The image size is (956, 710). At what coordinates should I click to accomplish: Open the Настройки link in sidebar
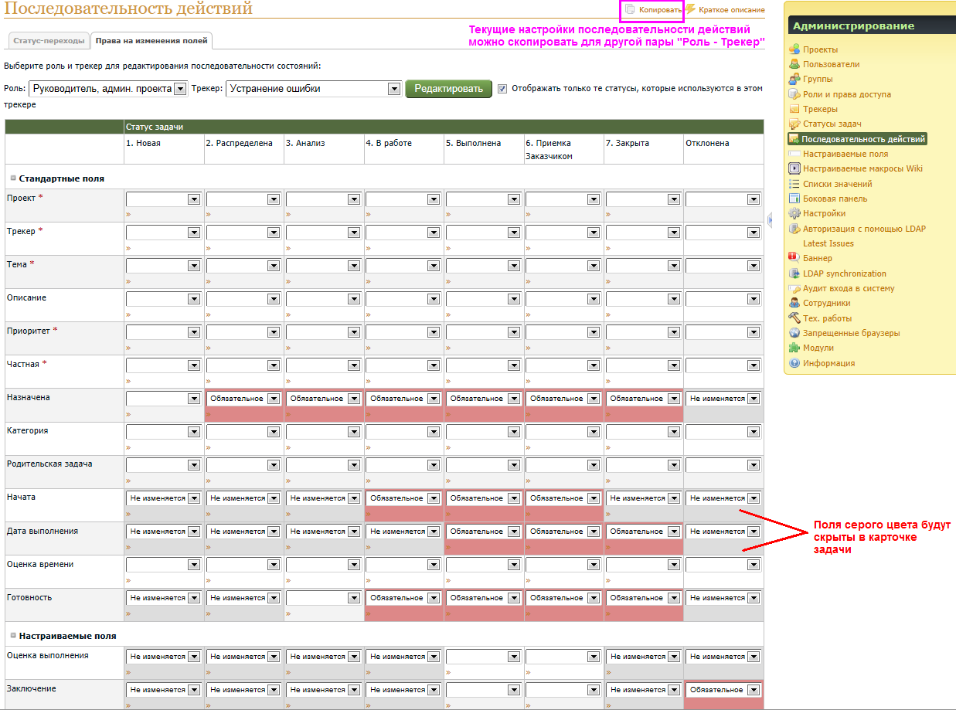[x=824, y=213]
